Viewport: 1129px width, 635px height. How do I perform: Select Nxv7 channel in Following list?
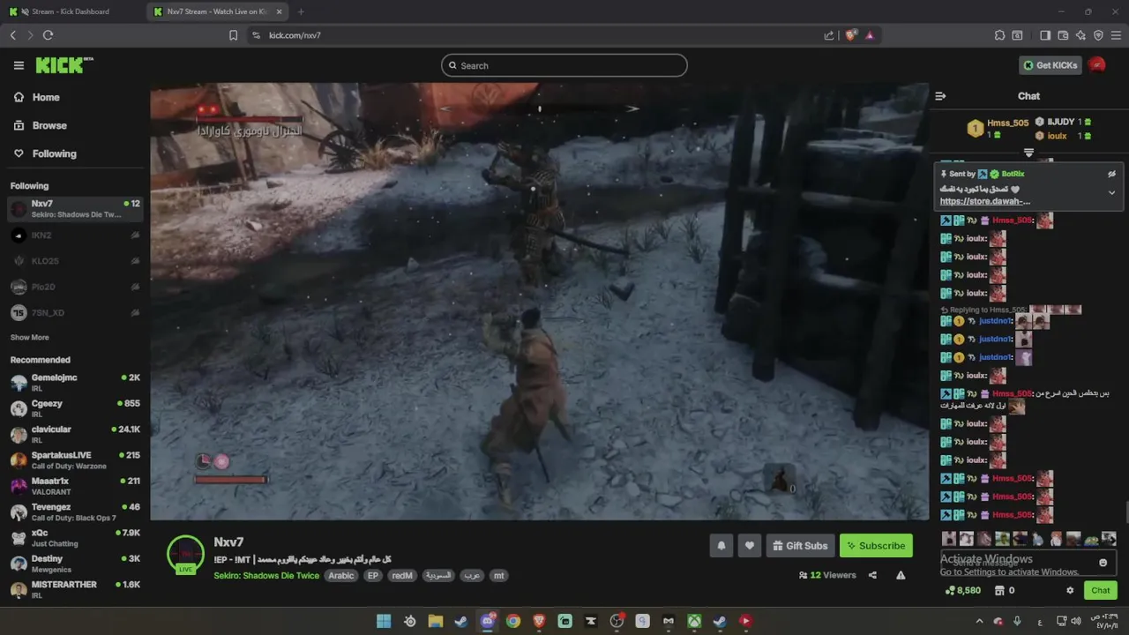(x=75, y=209)
